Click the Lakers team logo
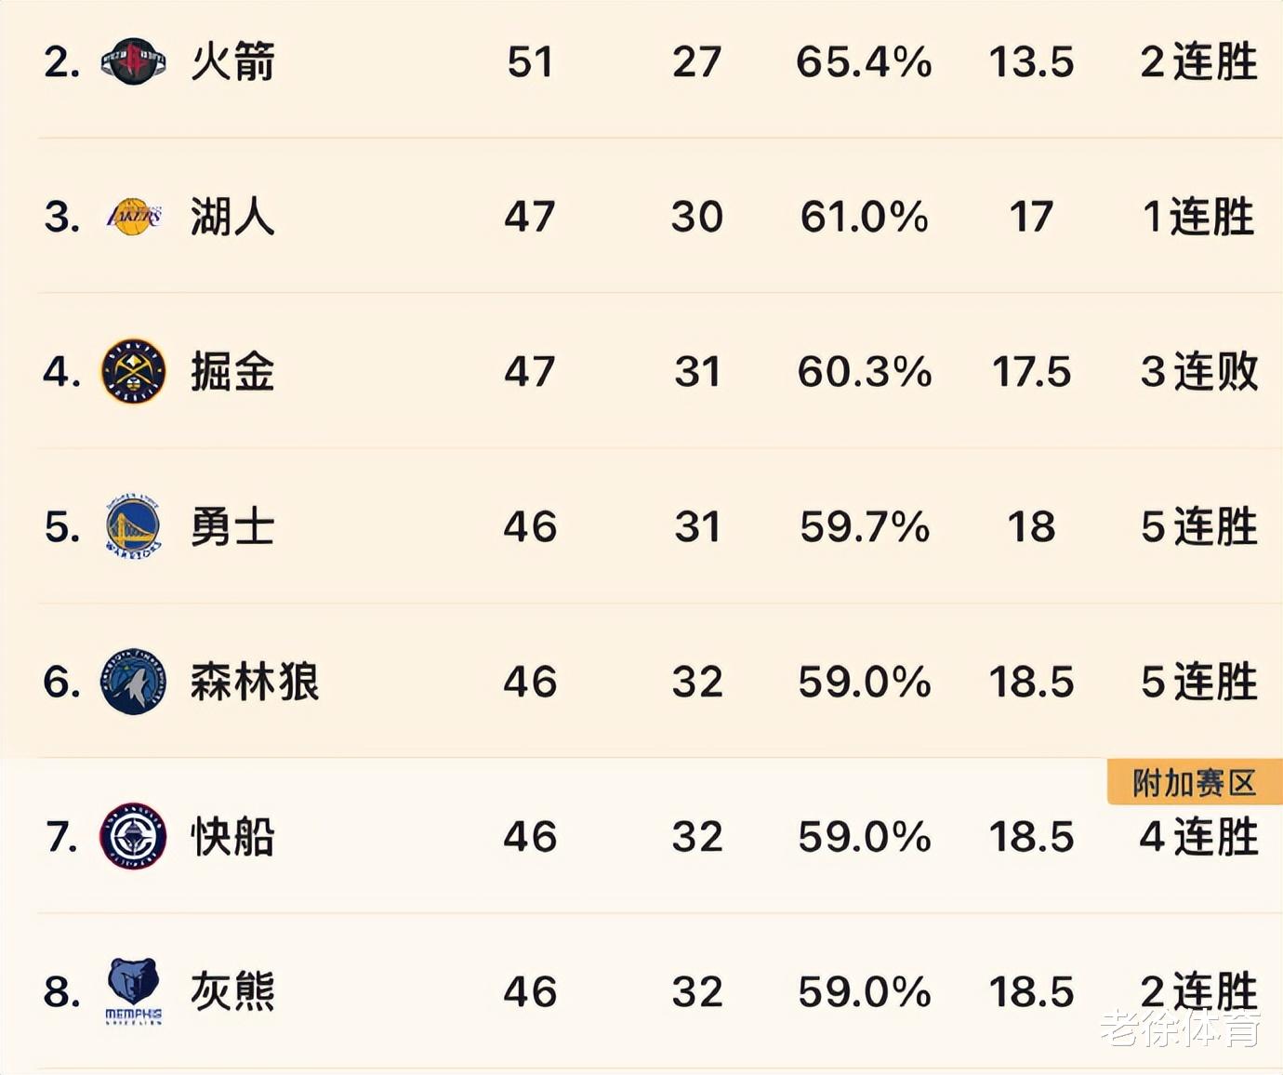 134,217
